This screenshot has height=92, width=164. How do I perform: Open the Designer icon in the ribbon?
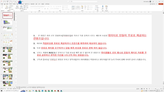[106, 7]
